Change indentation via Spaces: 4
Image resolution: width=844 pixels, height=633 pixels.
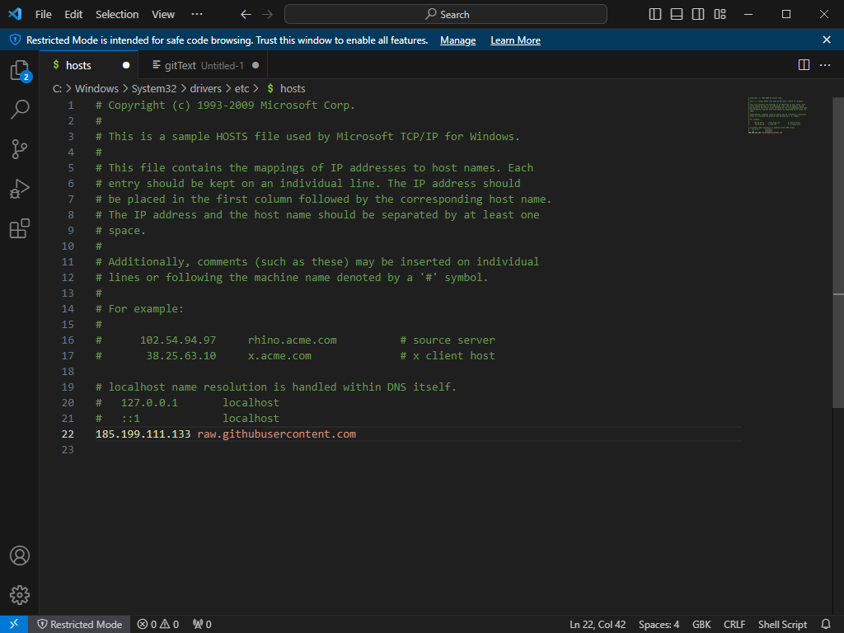[x=659, y=625]
